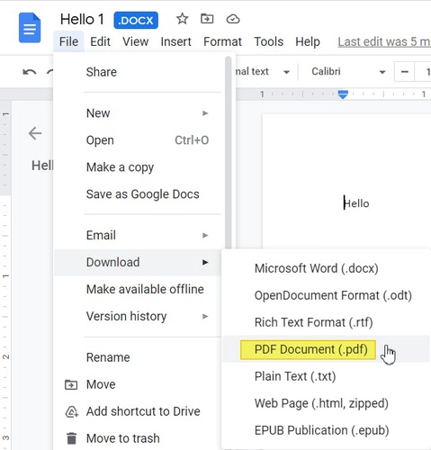Decrease font size with minus button
This screenshot has height=450, width=431.
404,72
